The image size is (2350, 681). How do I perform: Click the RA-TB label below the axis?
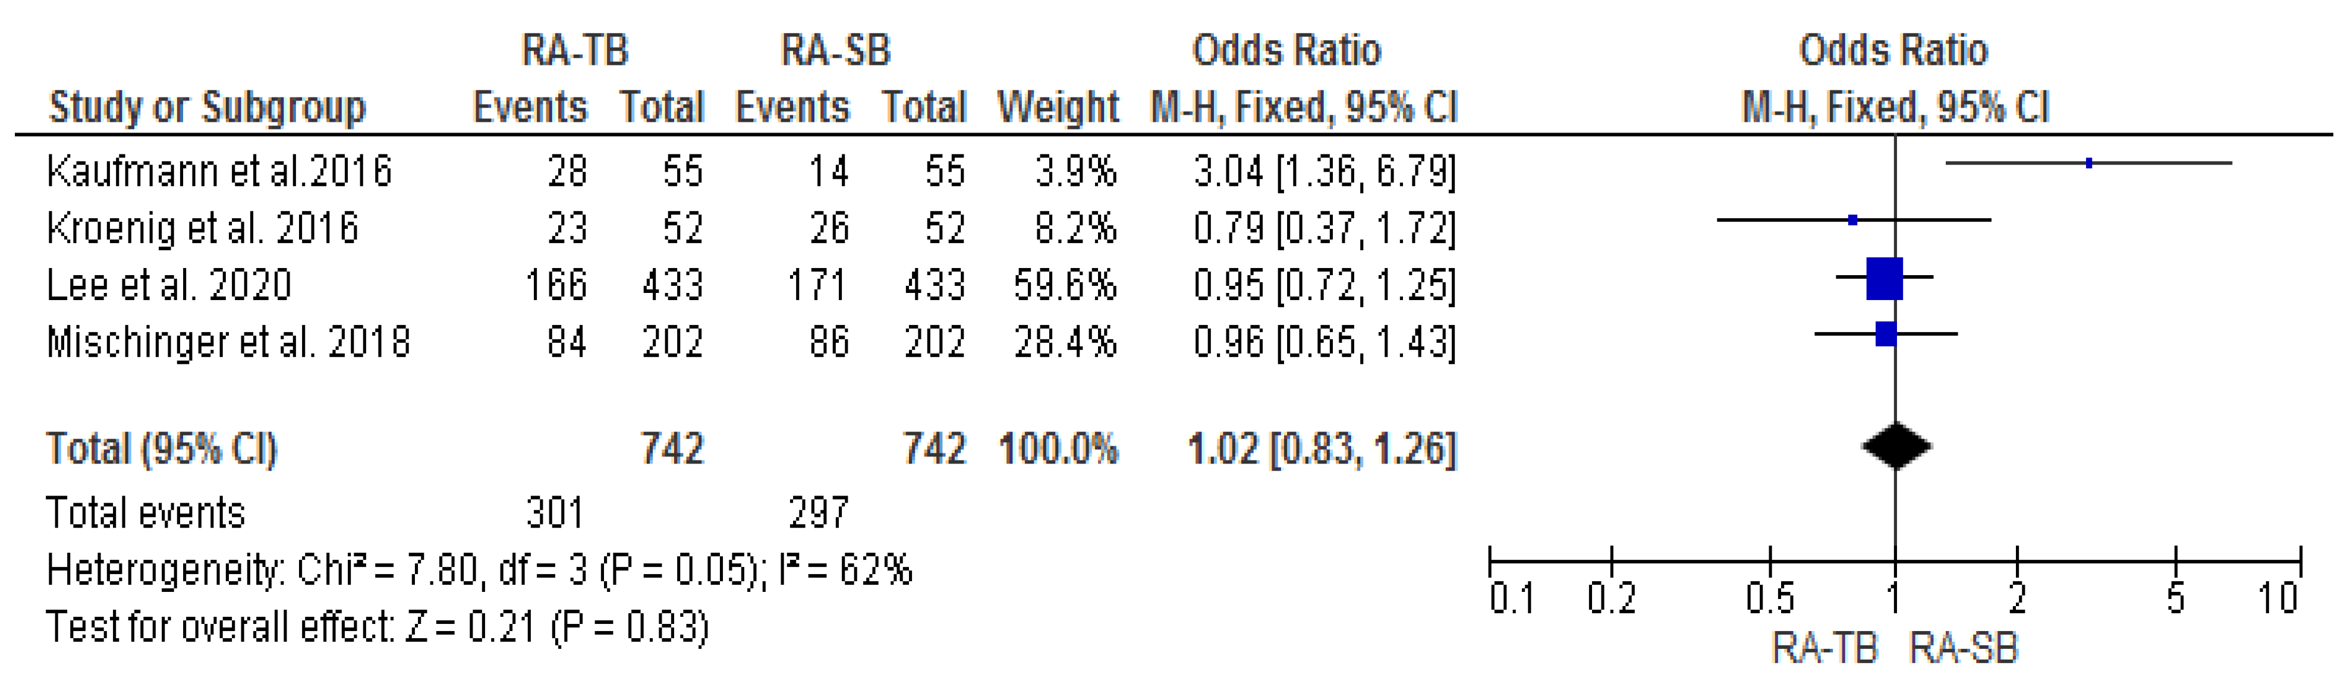pos(1824,648)
